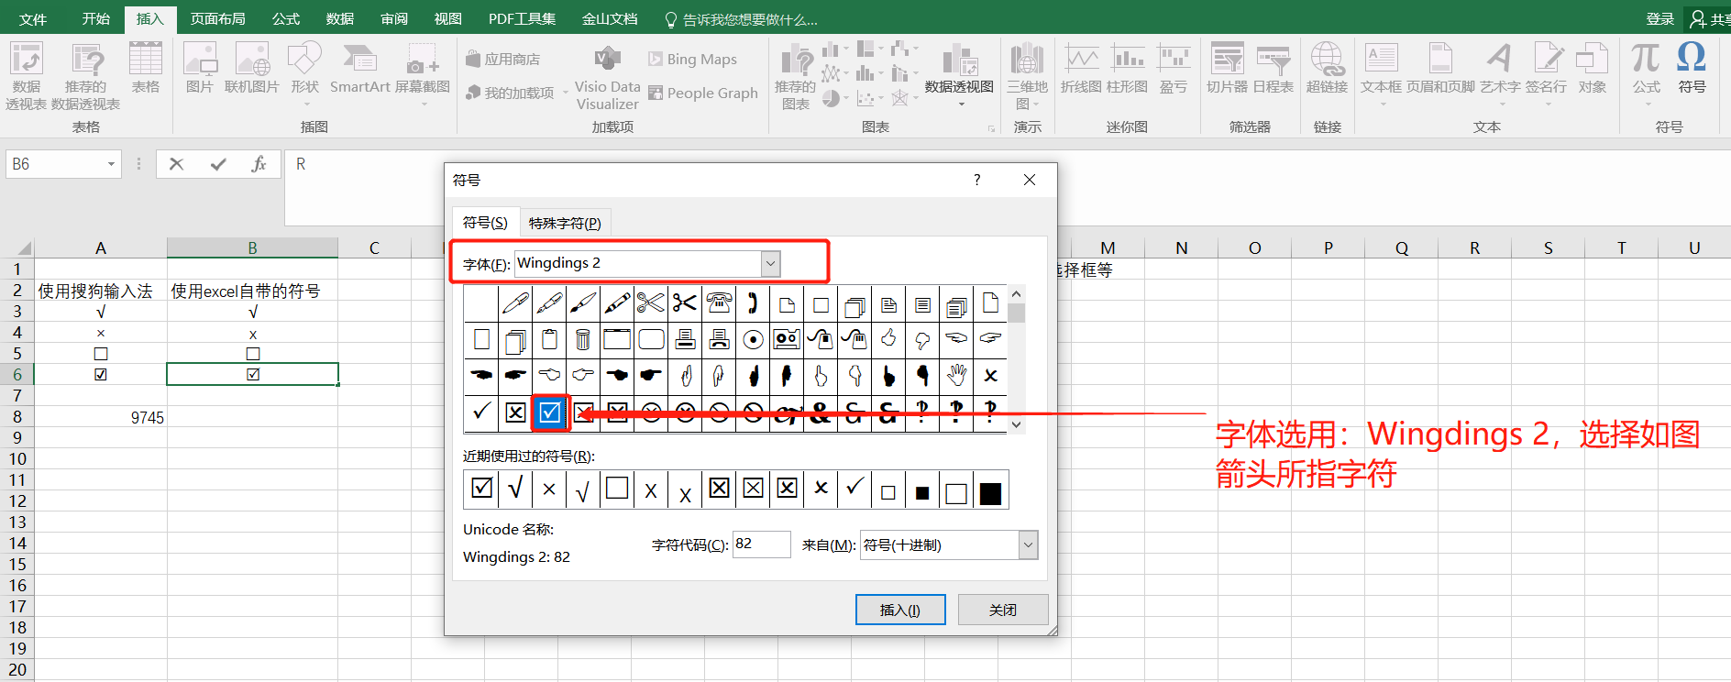Click the 插入 button in Symbol dialog

pos(900,610)
